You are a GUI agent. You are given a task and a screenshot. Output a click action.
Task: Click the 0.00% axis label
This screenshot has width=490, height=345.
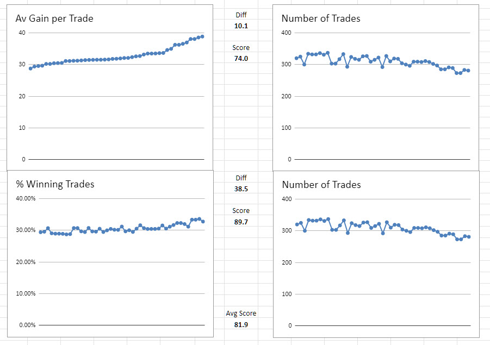click(27, 325)
